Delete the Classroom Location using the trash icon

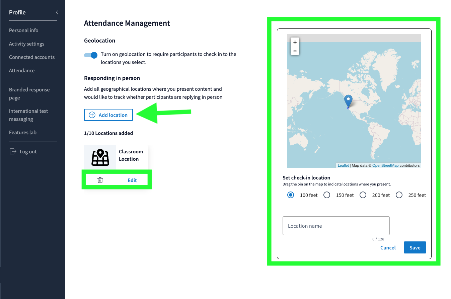point(100,180)
